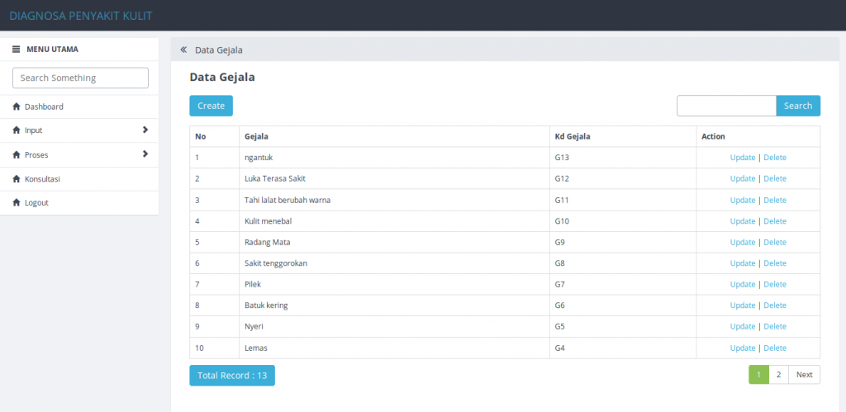
Task: Go to pagination page 2
Action: point(778,375)
